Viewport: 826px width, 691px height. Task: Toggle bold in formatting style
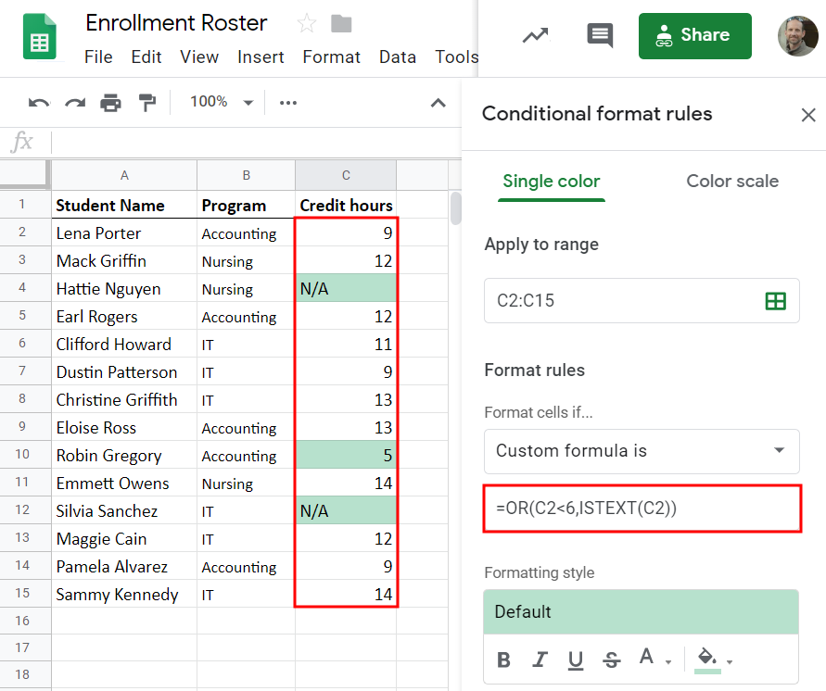503,660
